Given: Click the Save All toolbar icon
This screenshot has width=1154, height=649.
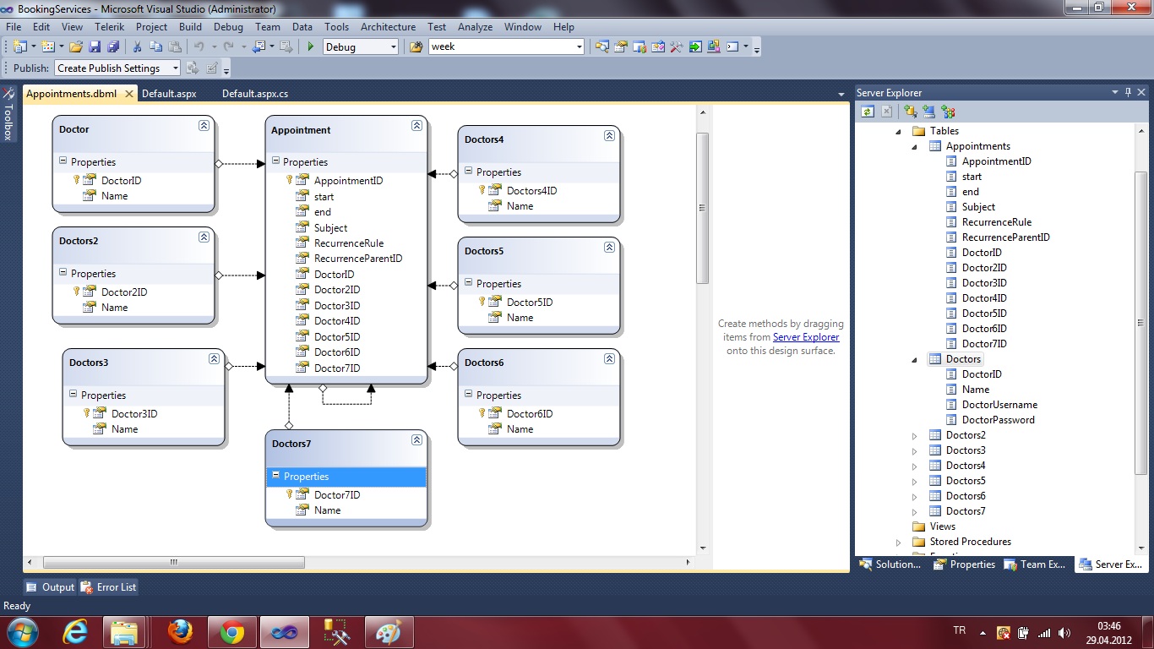Looking at the screenshot, I should click(x=112, y=47).
